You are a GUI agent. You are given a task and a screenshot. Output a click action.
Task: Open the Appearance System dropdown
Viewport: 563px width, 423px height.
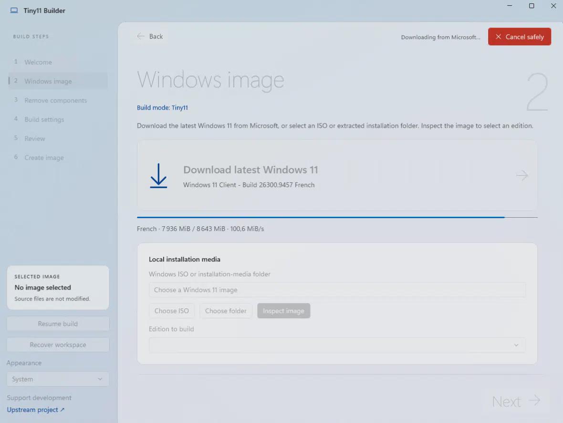point(58,379)
